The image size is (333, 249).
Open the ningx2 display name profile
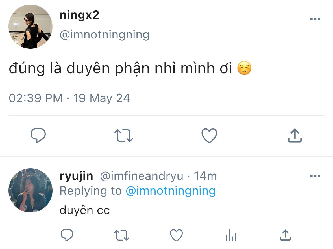[x=79, y=15]
